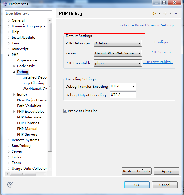Collapse the PHP tree node
Screen dimensions: 184x195
click(9, 55)
